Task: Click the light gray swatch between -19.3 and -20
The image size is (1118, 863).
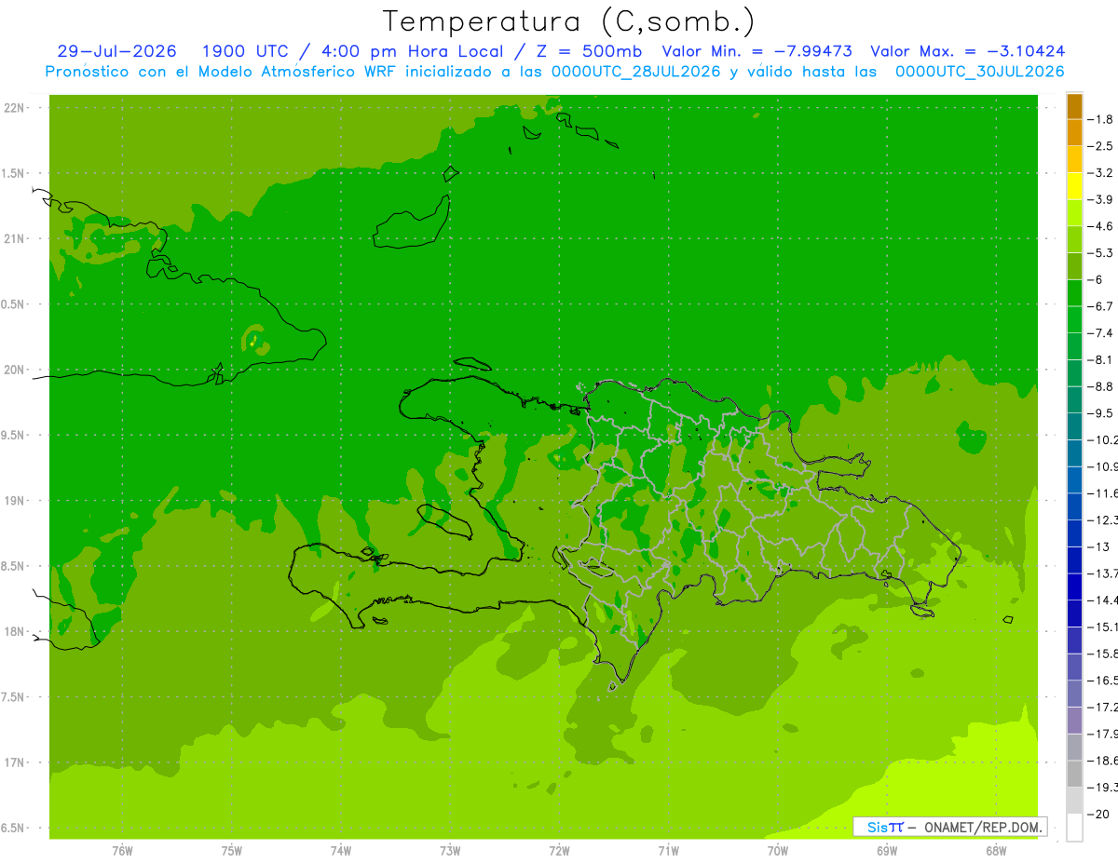Action: [1074, 801]
